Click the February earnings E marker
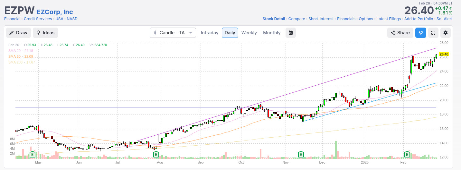Viewport: 461px width, 170px height. click(407, 155)
